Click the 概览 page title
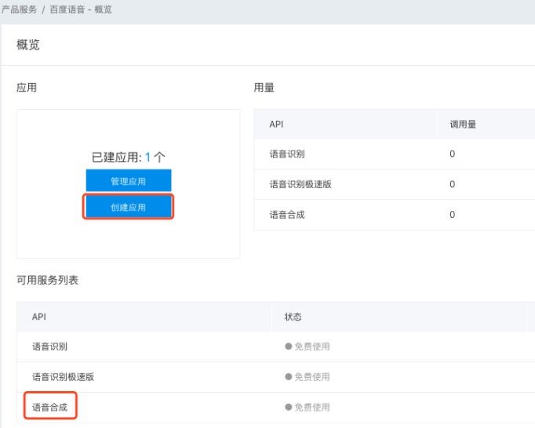This screenshot has width=535, height=428. pyautogui.click(x=28, y=45)
